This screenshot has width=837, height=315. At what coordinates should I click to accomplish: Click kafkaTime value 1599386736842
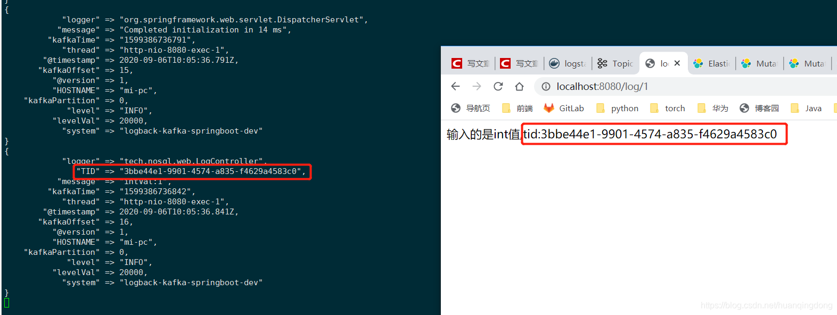point(155,192)
